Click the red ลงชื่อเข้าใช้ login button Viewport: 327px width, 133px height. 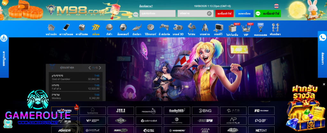224,13
